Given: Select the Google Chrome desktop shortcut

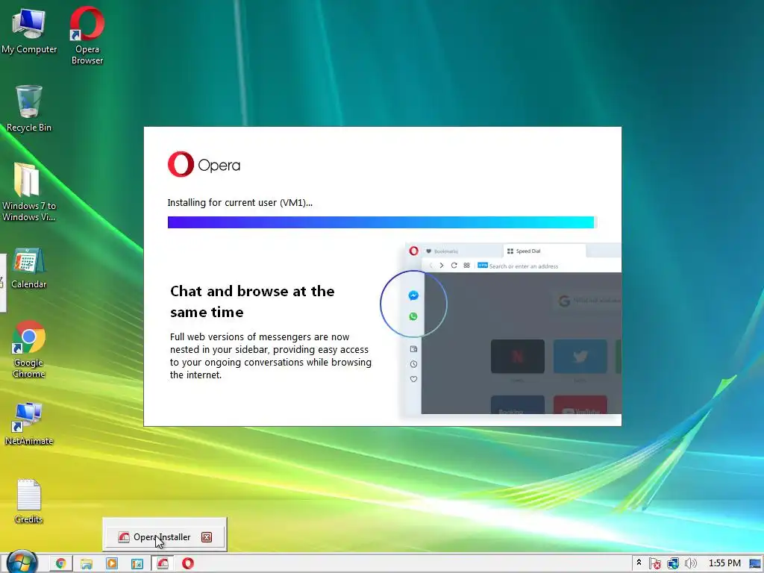Looking at the screenshot, I should coord(29,349).
